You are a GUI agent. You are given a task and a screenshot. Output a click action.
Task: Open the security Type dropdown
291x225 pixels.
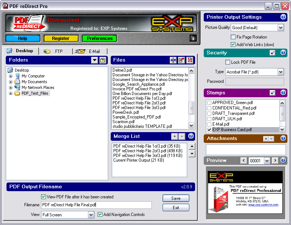[x=281, y=72]
